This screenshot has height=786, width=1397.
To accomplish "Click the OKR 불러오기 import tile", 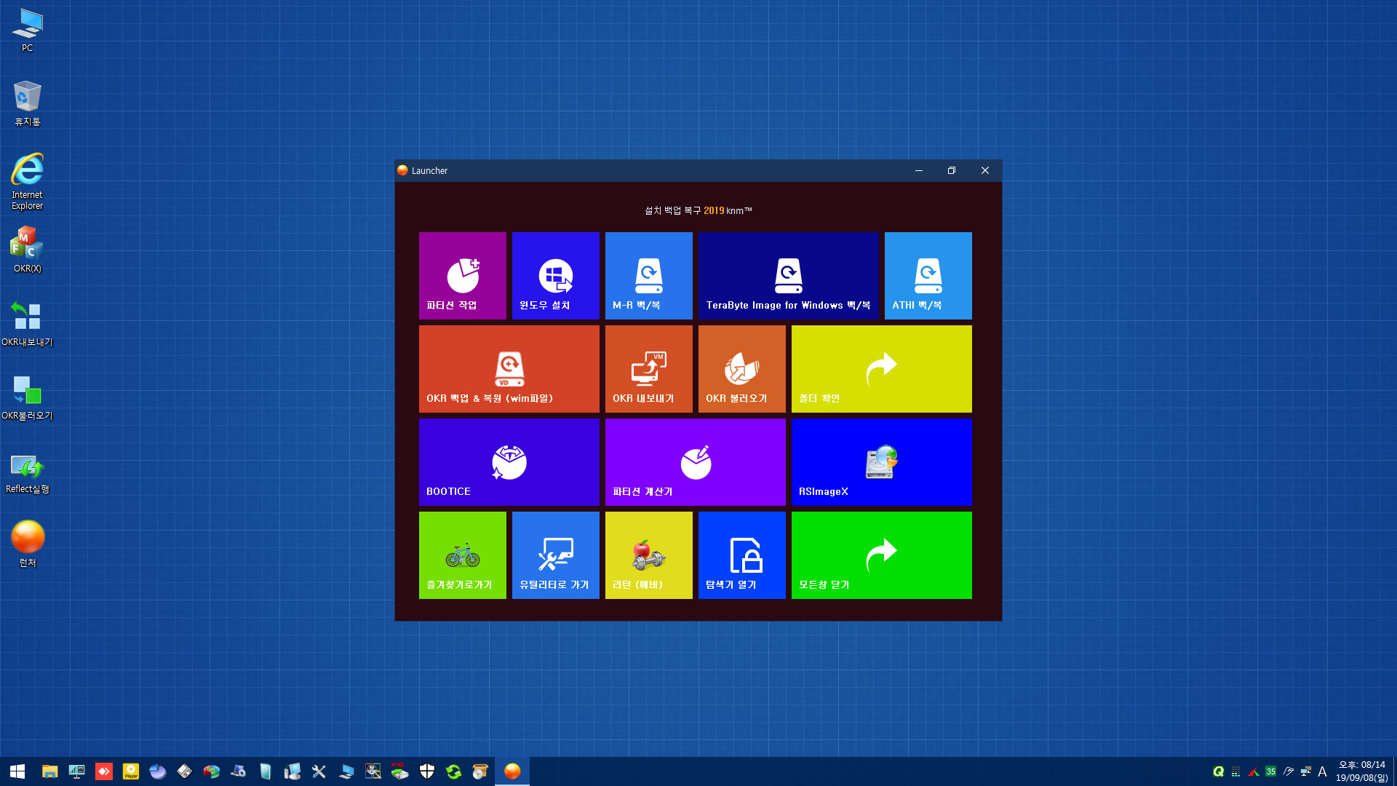I will (741, 369).
